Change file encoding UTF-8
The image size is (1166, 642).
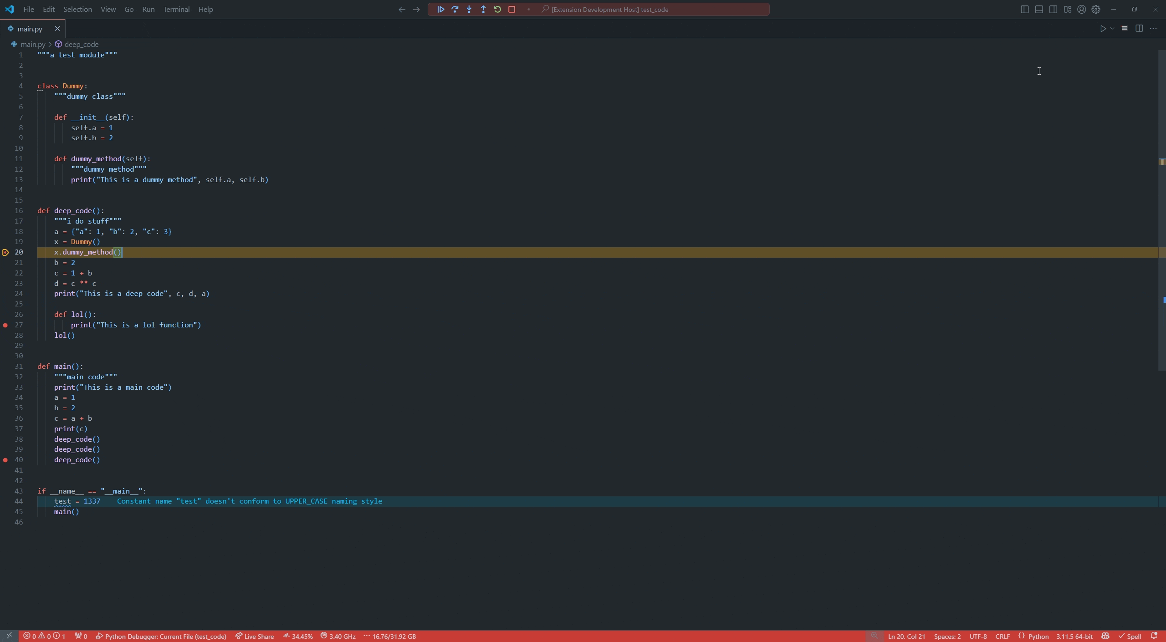978,636
